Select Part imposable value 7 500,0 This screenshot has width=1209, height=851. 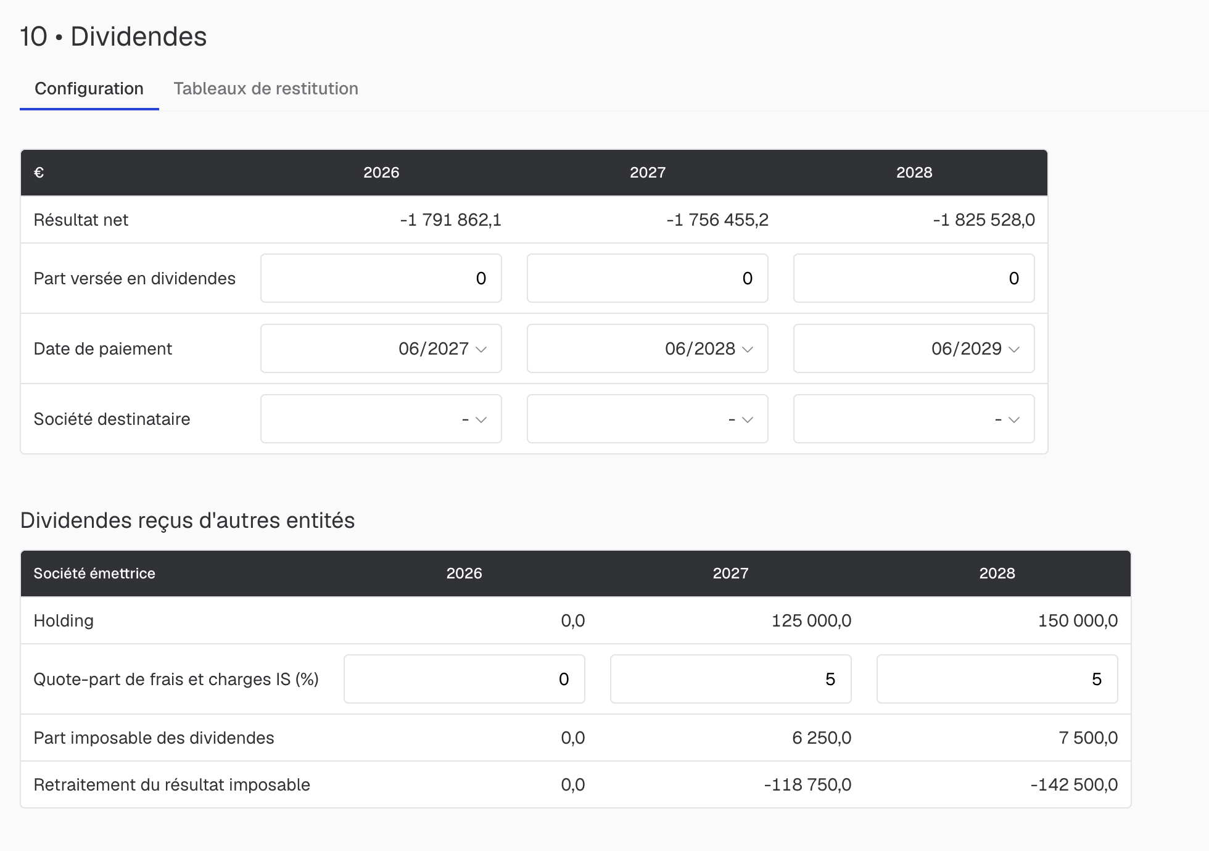1088,738
